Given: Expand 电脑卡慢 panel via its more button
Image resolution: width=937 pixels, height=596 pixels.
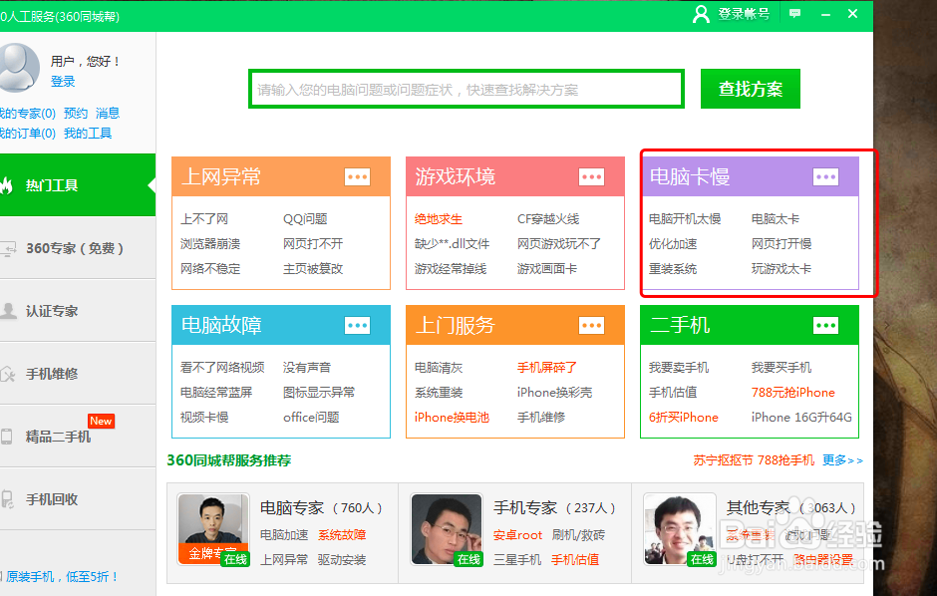Looking at the screenshot, I should click(825, 176).
